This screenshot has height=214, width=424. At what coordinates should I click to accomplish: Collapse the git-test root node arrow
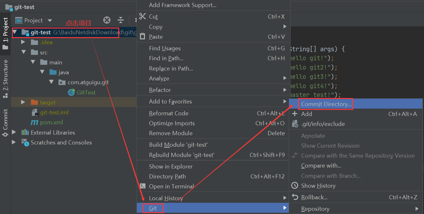(x=15, y=32)
